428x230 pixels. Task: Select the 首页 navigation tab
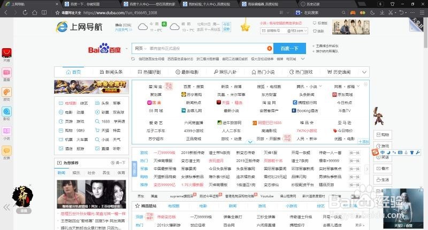pos(73,72)
